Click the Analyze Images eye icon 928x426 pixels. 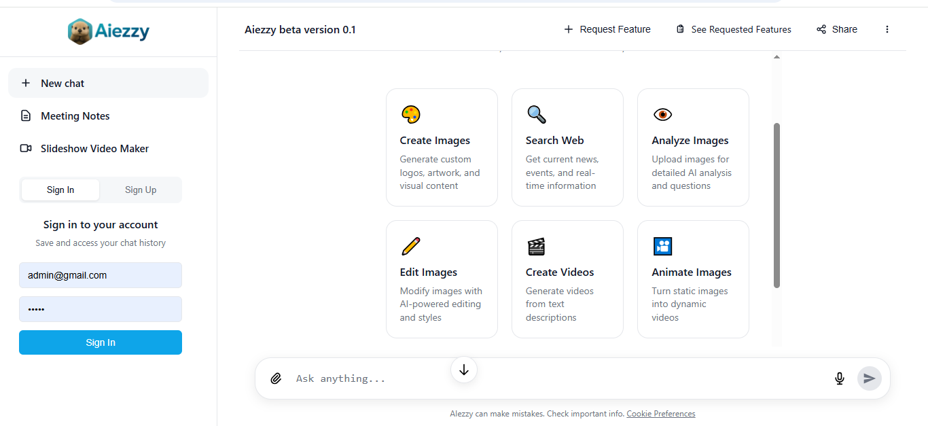coord(662,114)
